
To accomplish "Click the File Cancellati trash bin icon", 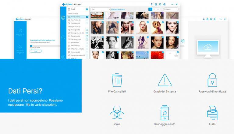I will [x=117, y=80].
